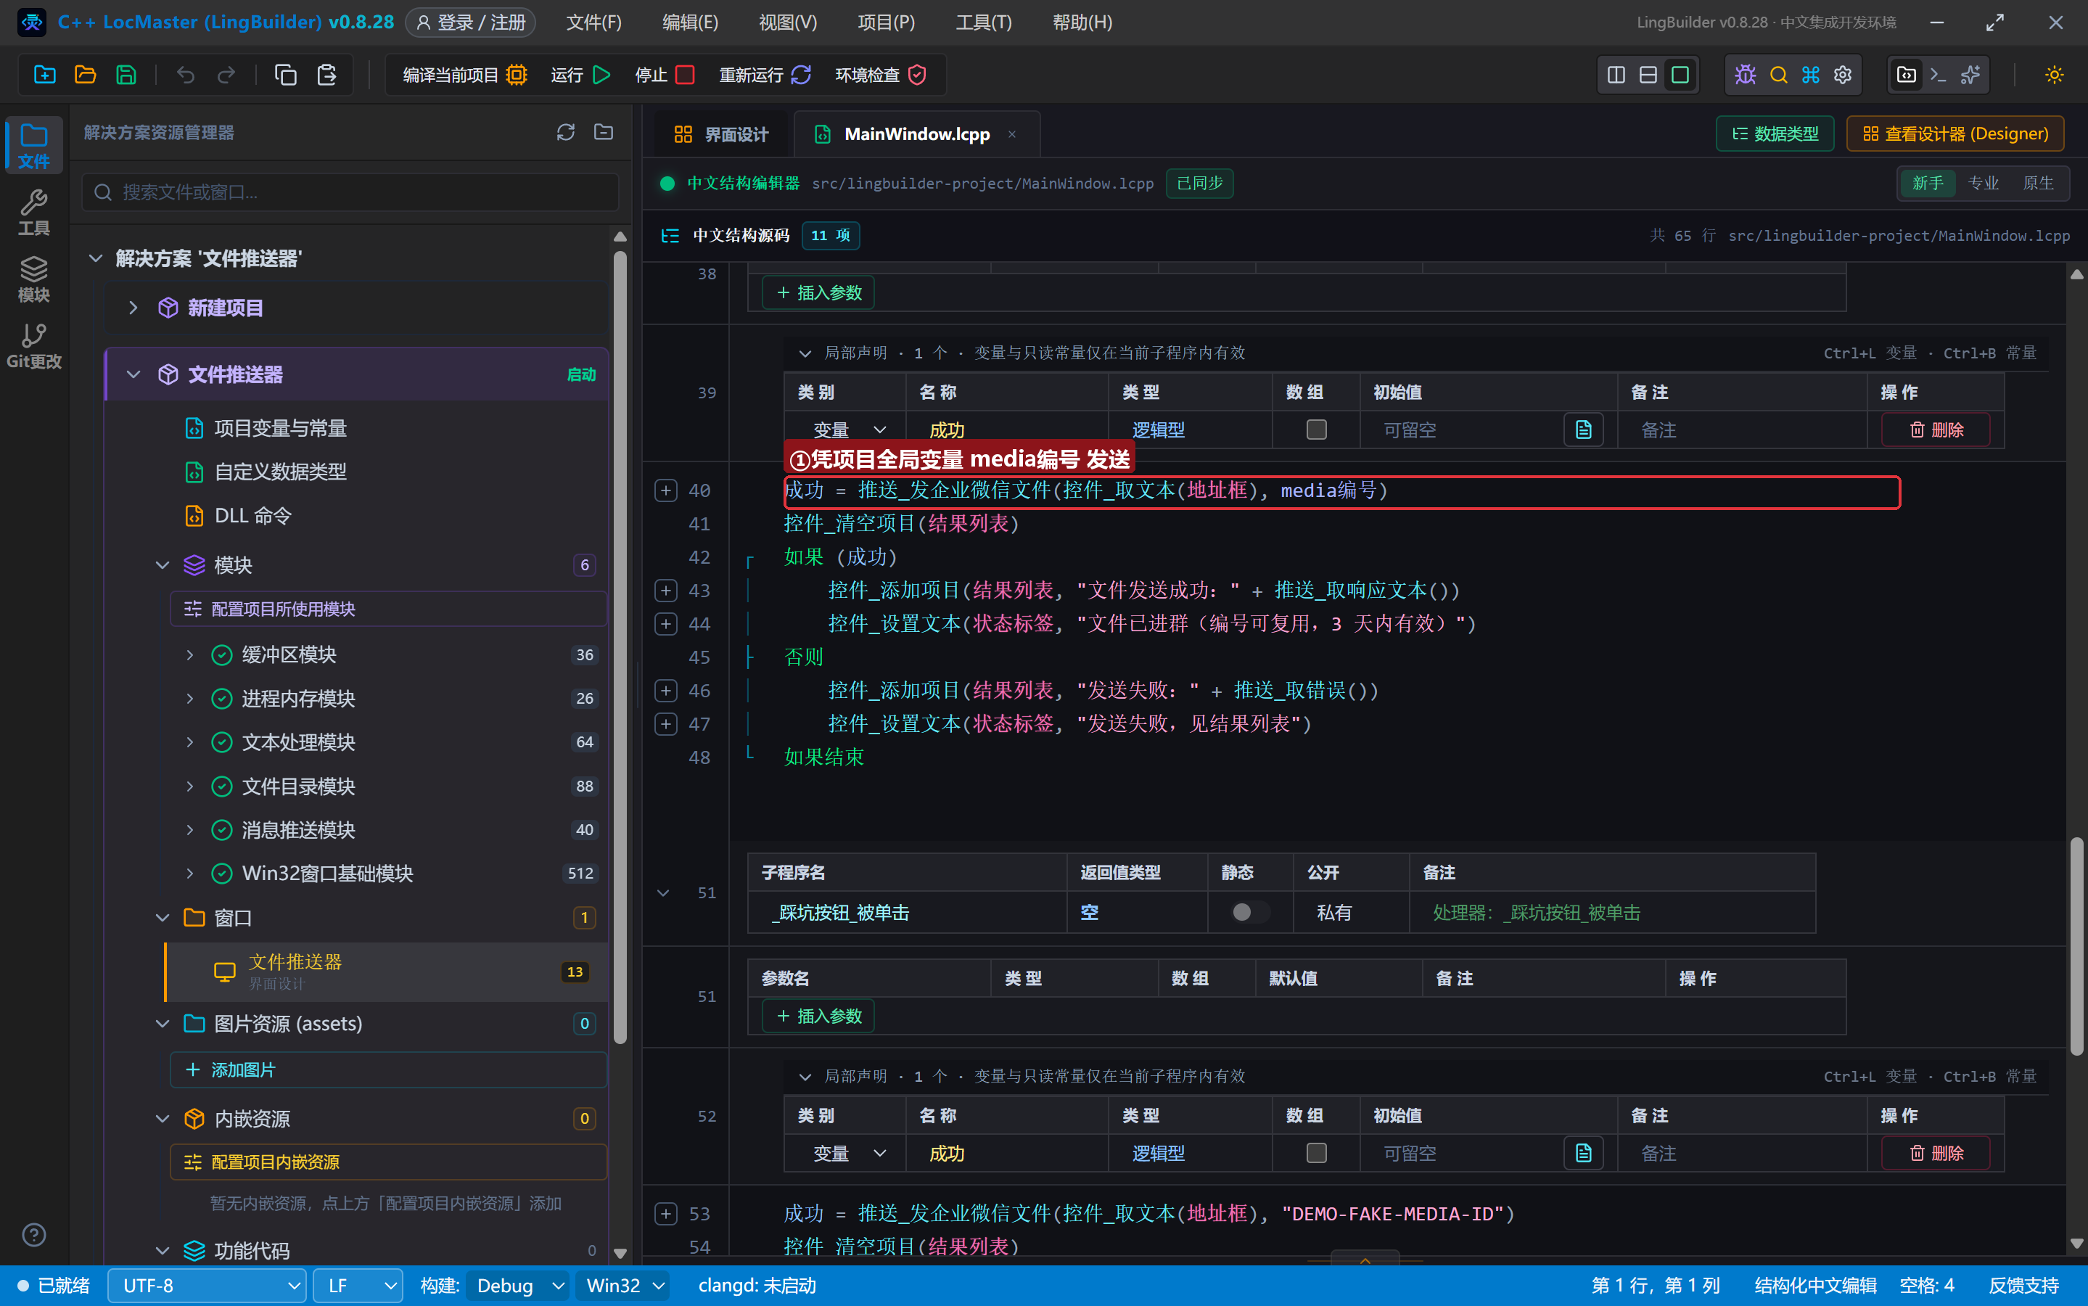This screenshot has width=2088, height=1306.
Task: Click the 查看设计器 (Designer) button
Action: [x=1955, y=134]
